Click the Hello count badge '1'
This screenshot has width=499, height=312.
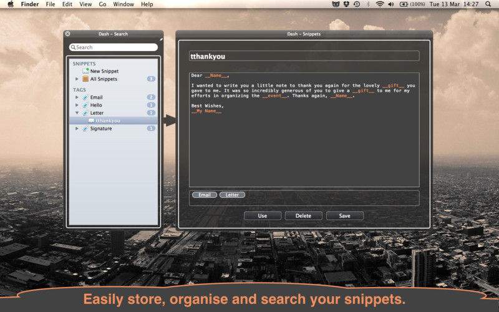(151, 105)
